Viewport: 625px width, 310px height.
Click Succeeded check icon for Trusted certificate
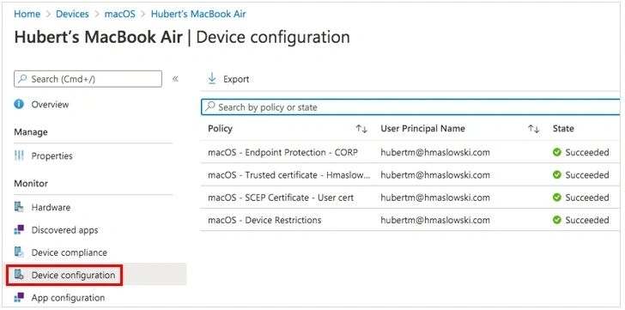tap(557, 175)
